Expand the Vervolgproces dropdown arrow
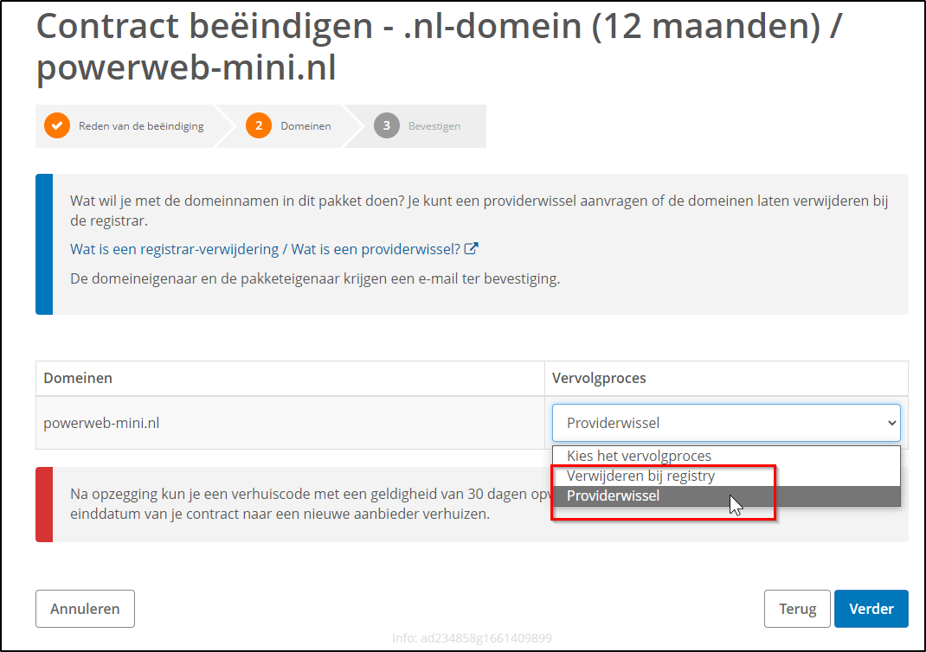Screen dimensions: 926x652 tap(891, 423)
